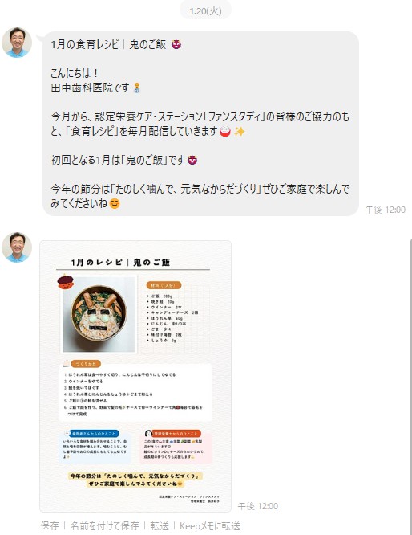Click the 1.20(火) date label
Viewport: 412px width, 535px height.
pyautogui.click(x=205, y=11)
